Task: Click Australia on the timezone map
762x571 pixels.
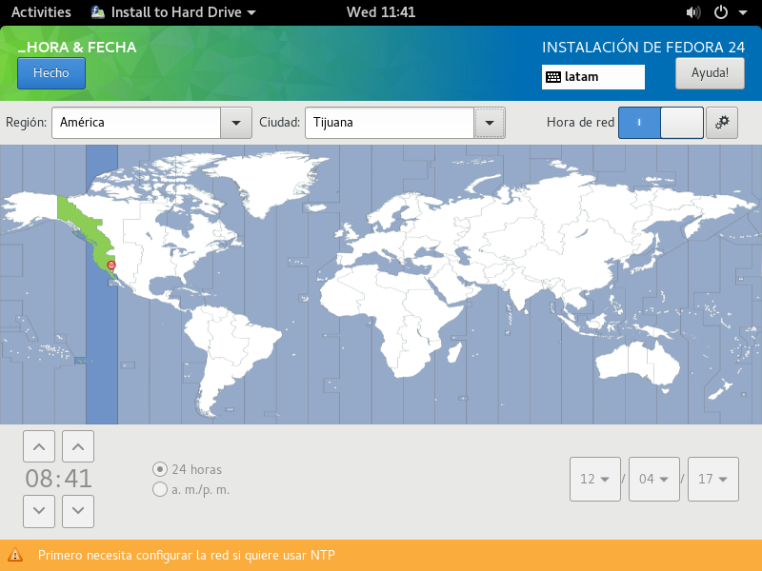Action: 636,364
